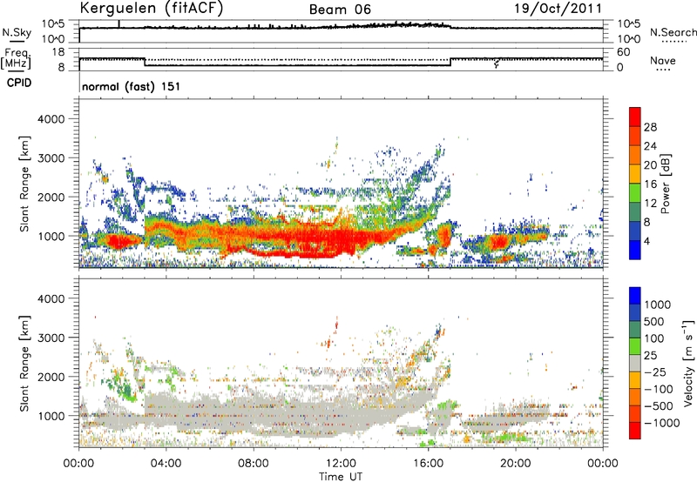Pick the blue top segment of Velocity colorbar
Viewport: 697px width, 482px height.
pos(635,296)
